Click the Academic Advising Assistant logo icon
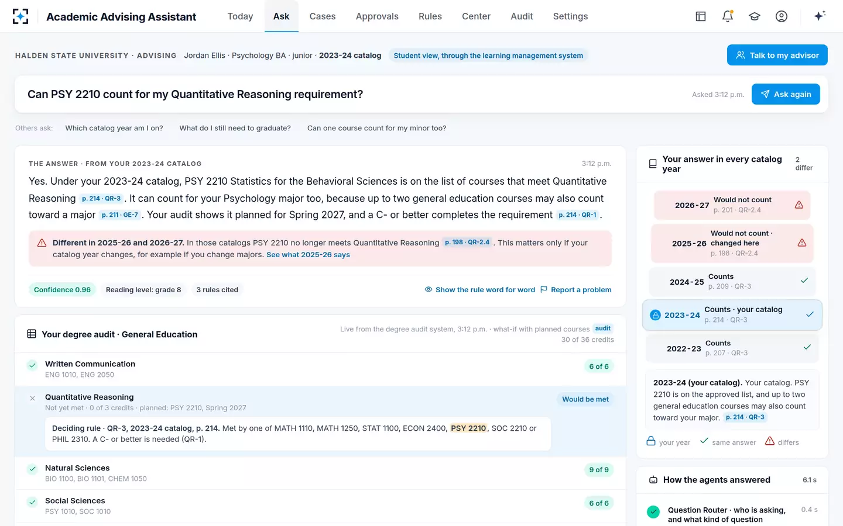The width and height of the screenshot is (843, 526). (20, 16)
